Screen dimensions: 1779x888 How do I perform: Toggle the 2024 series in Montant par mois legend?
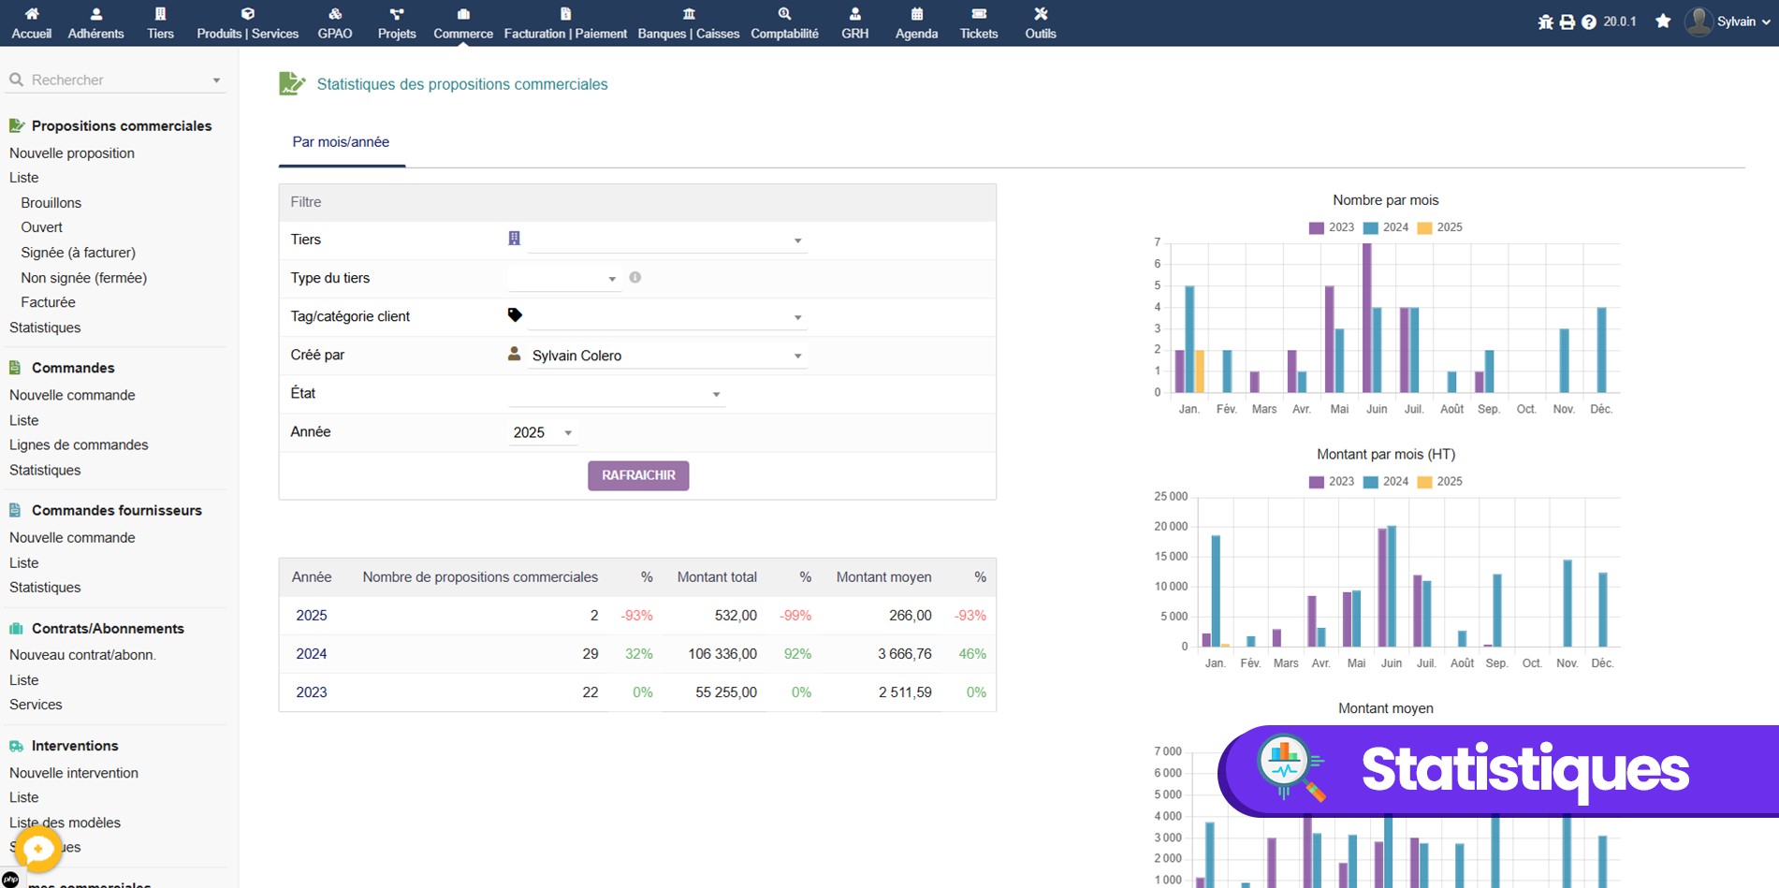[x=1386, y=482]
